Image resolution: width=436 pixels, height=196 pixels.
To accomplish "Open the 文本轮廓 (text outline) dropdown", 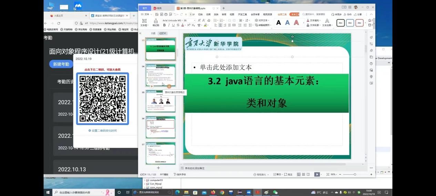I will (314, 25).
